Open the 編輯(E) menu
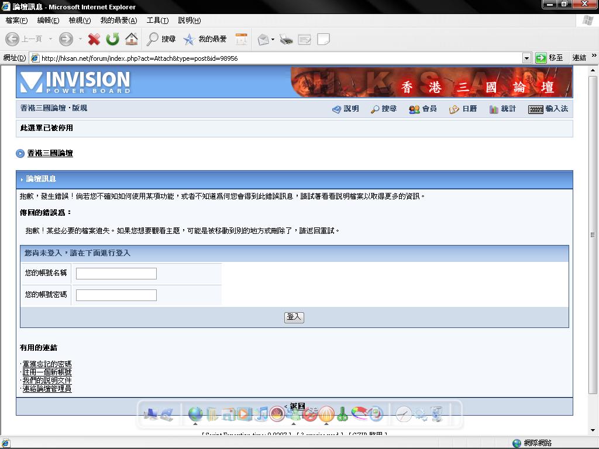The image size is (599, 449). 48,20
